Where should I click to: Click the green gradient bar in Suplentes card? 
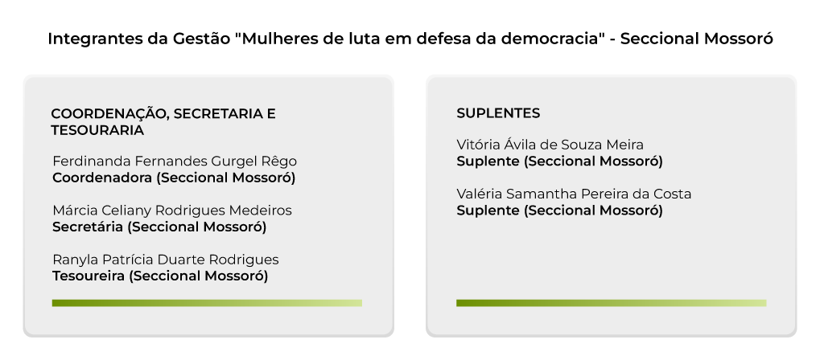pos(612,303)
